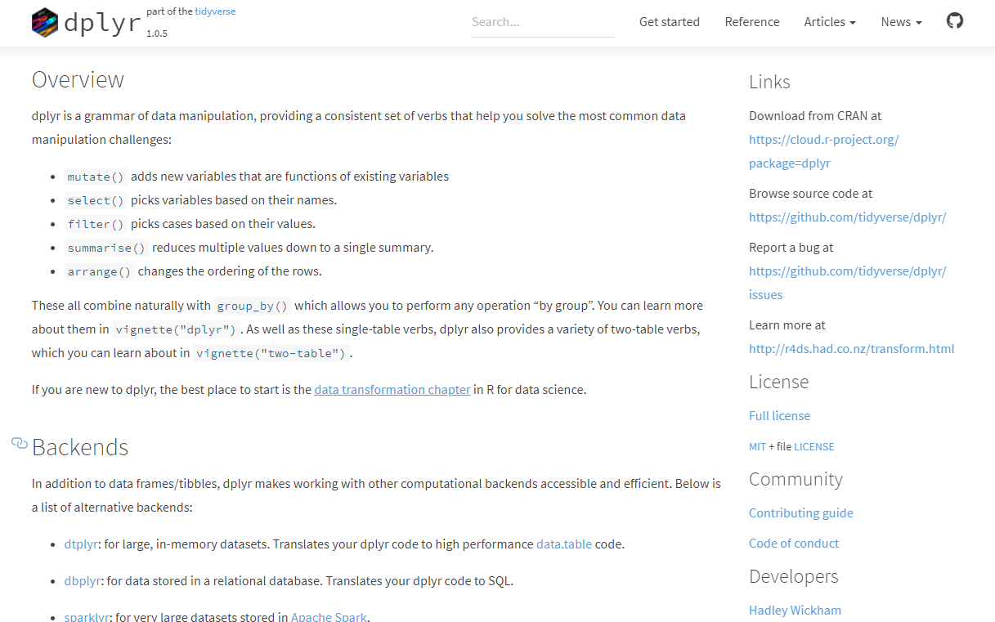Open the Contributing guide
The image size is (995, 622).
click(801, 513)
